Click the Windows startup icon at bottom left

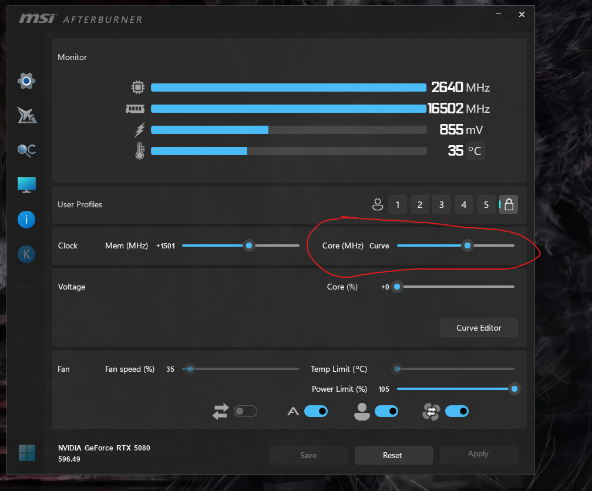click(x=27, y=452)
